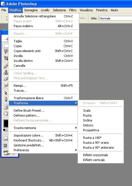Select Taglia from the menu
The width and height of the screenshot is (132, 186).
click(x=43, y=41)
